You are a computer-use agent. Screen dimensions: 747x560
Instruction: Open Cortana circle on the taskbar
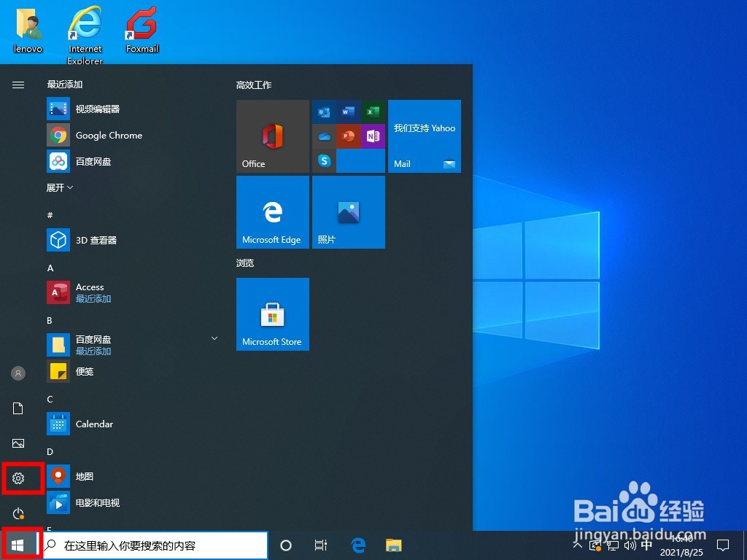pyautogui.click(x=286, y=545)
